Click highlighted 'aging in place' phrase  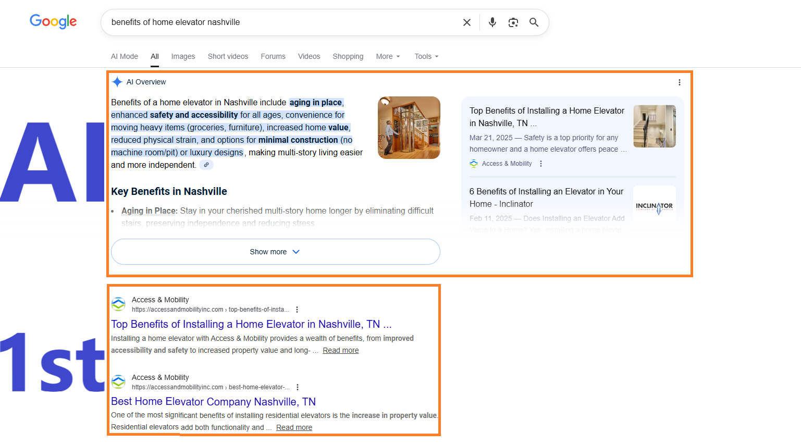point(316,102)
